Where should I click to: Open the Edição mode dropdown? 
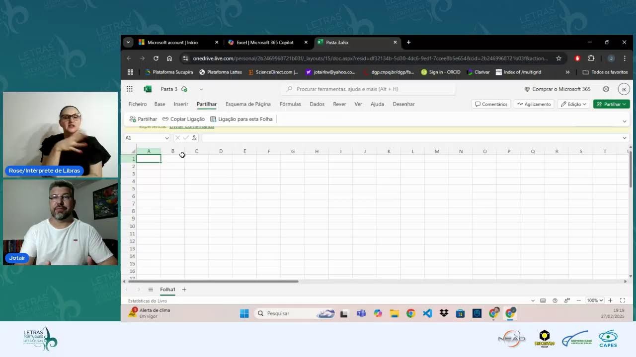(x=574, y=104)
